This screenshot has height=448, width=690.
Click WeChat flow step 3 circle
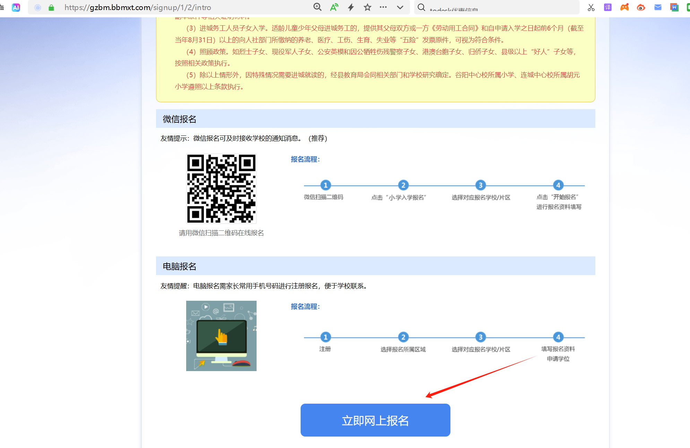point(481,185)
